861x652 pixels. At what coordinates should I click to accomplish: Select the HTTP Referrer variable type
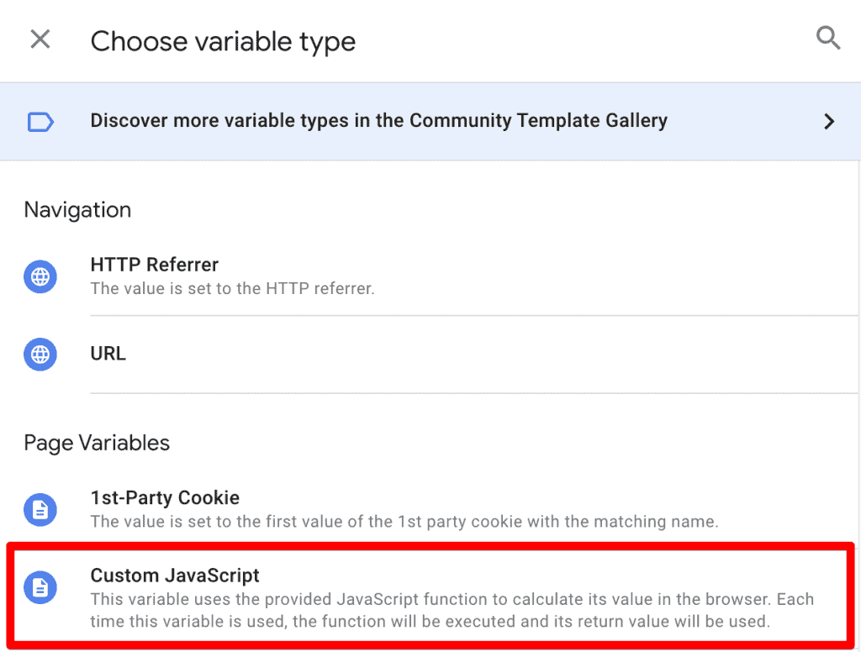pos(154,265)
